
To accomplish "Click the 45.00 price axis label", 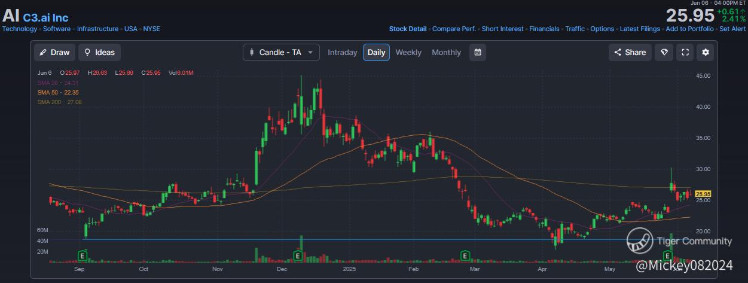I will (703, 76).
